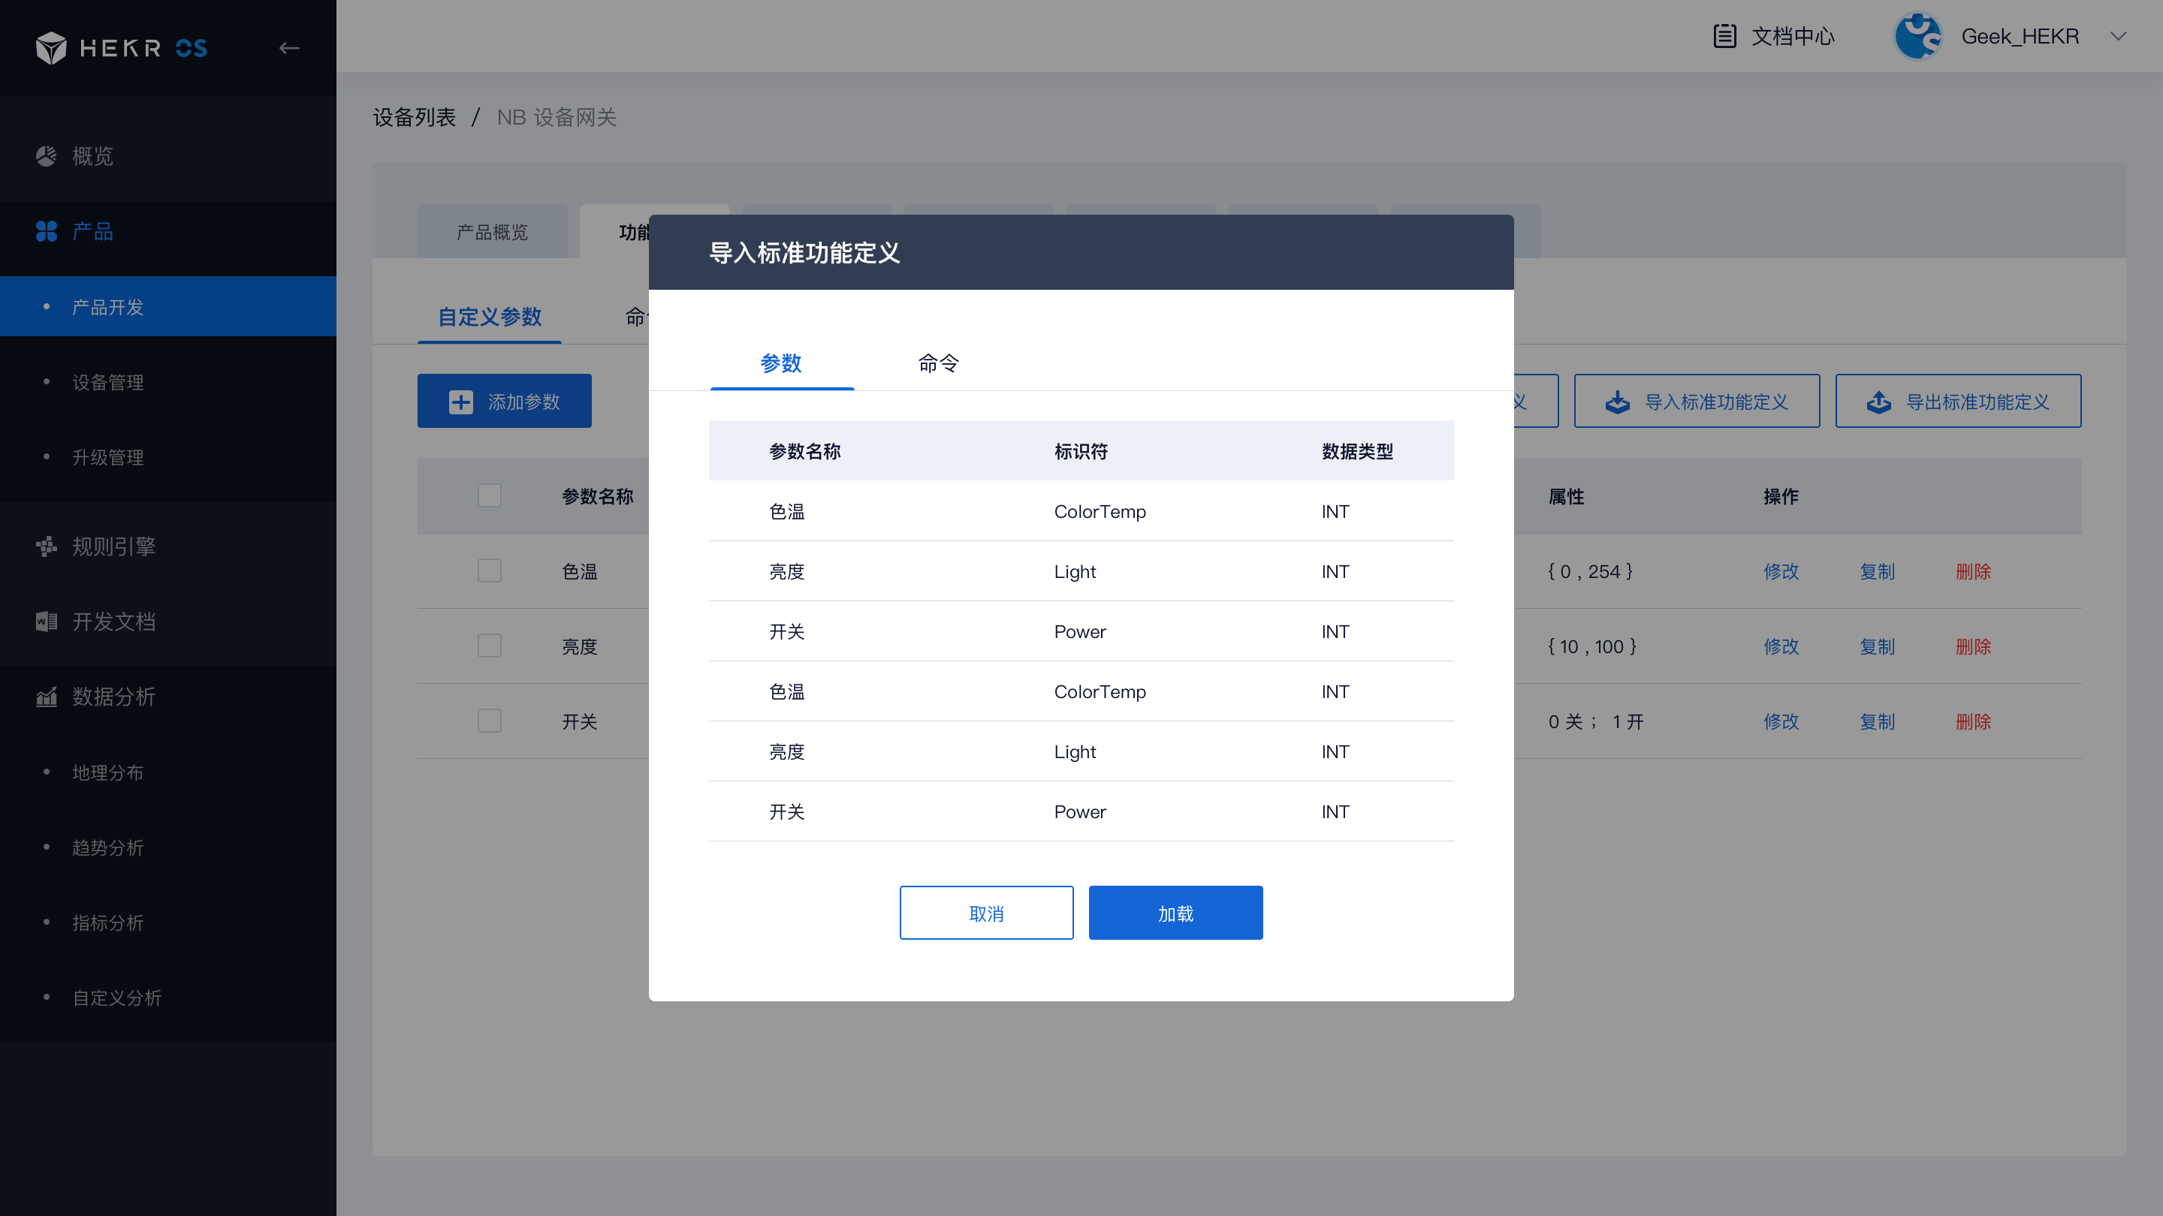Click the HEKR OS logo icon
2163x1216 pixels.
50,48
